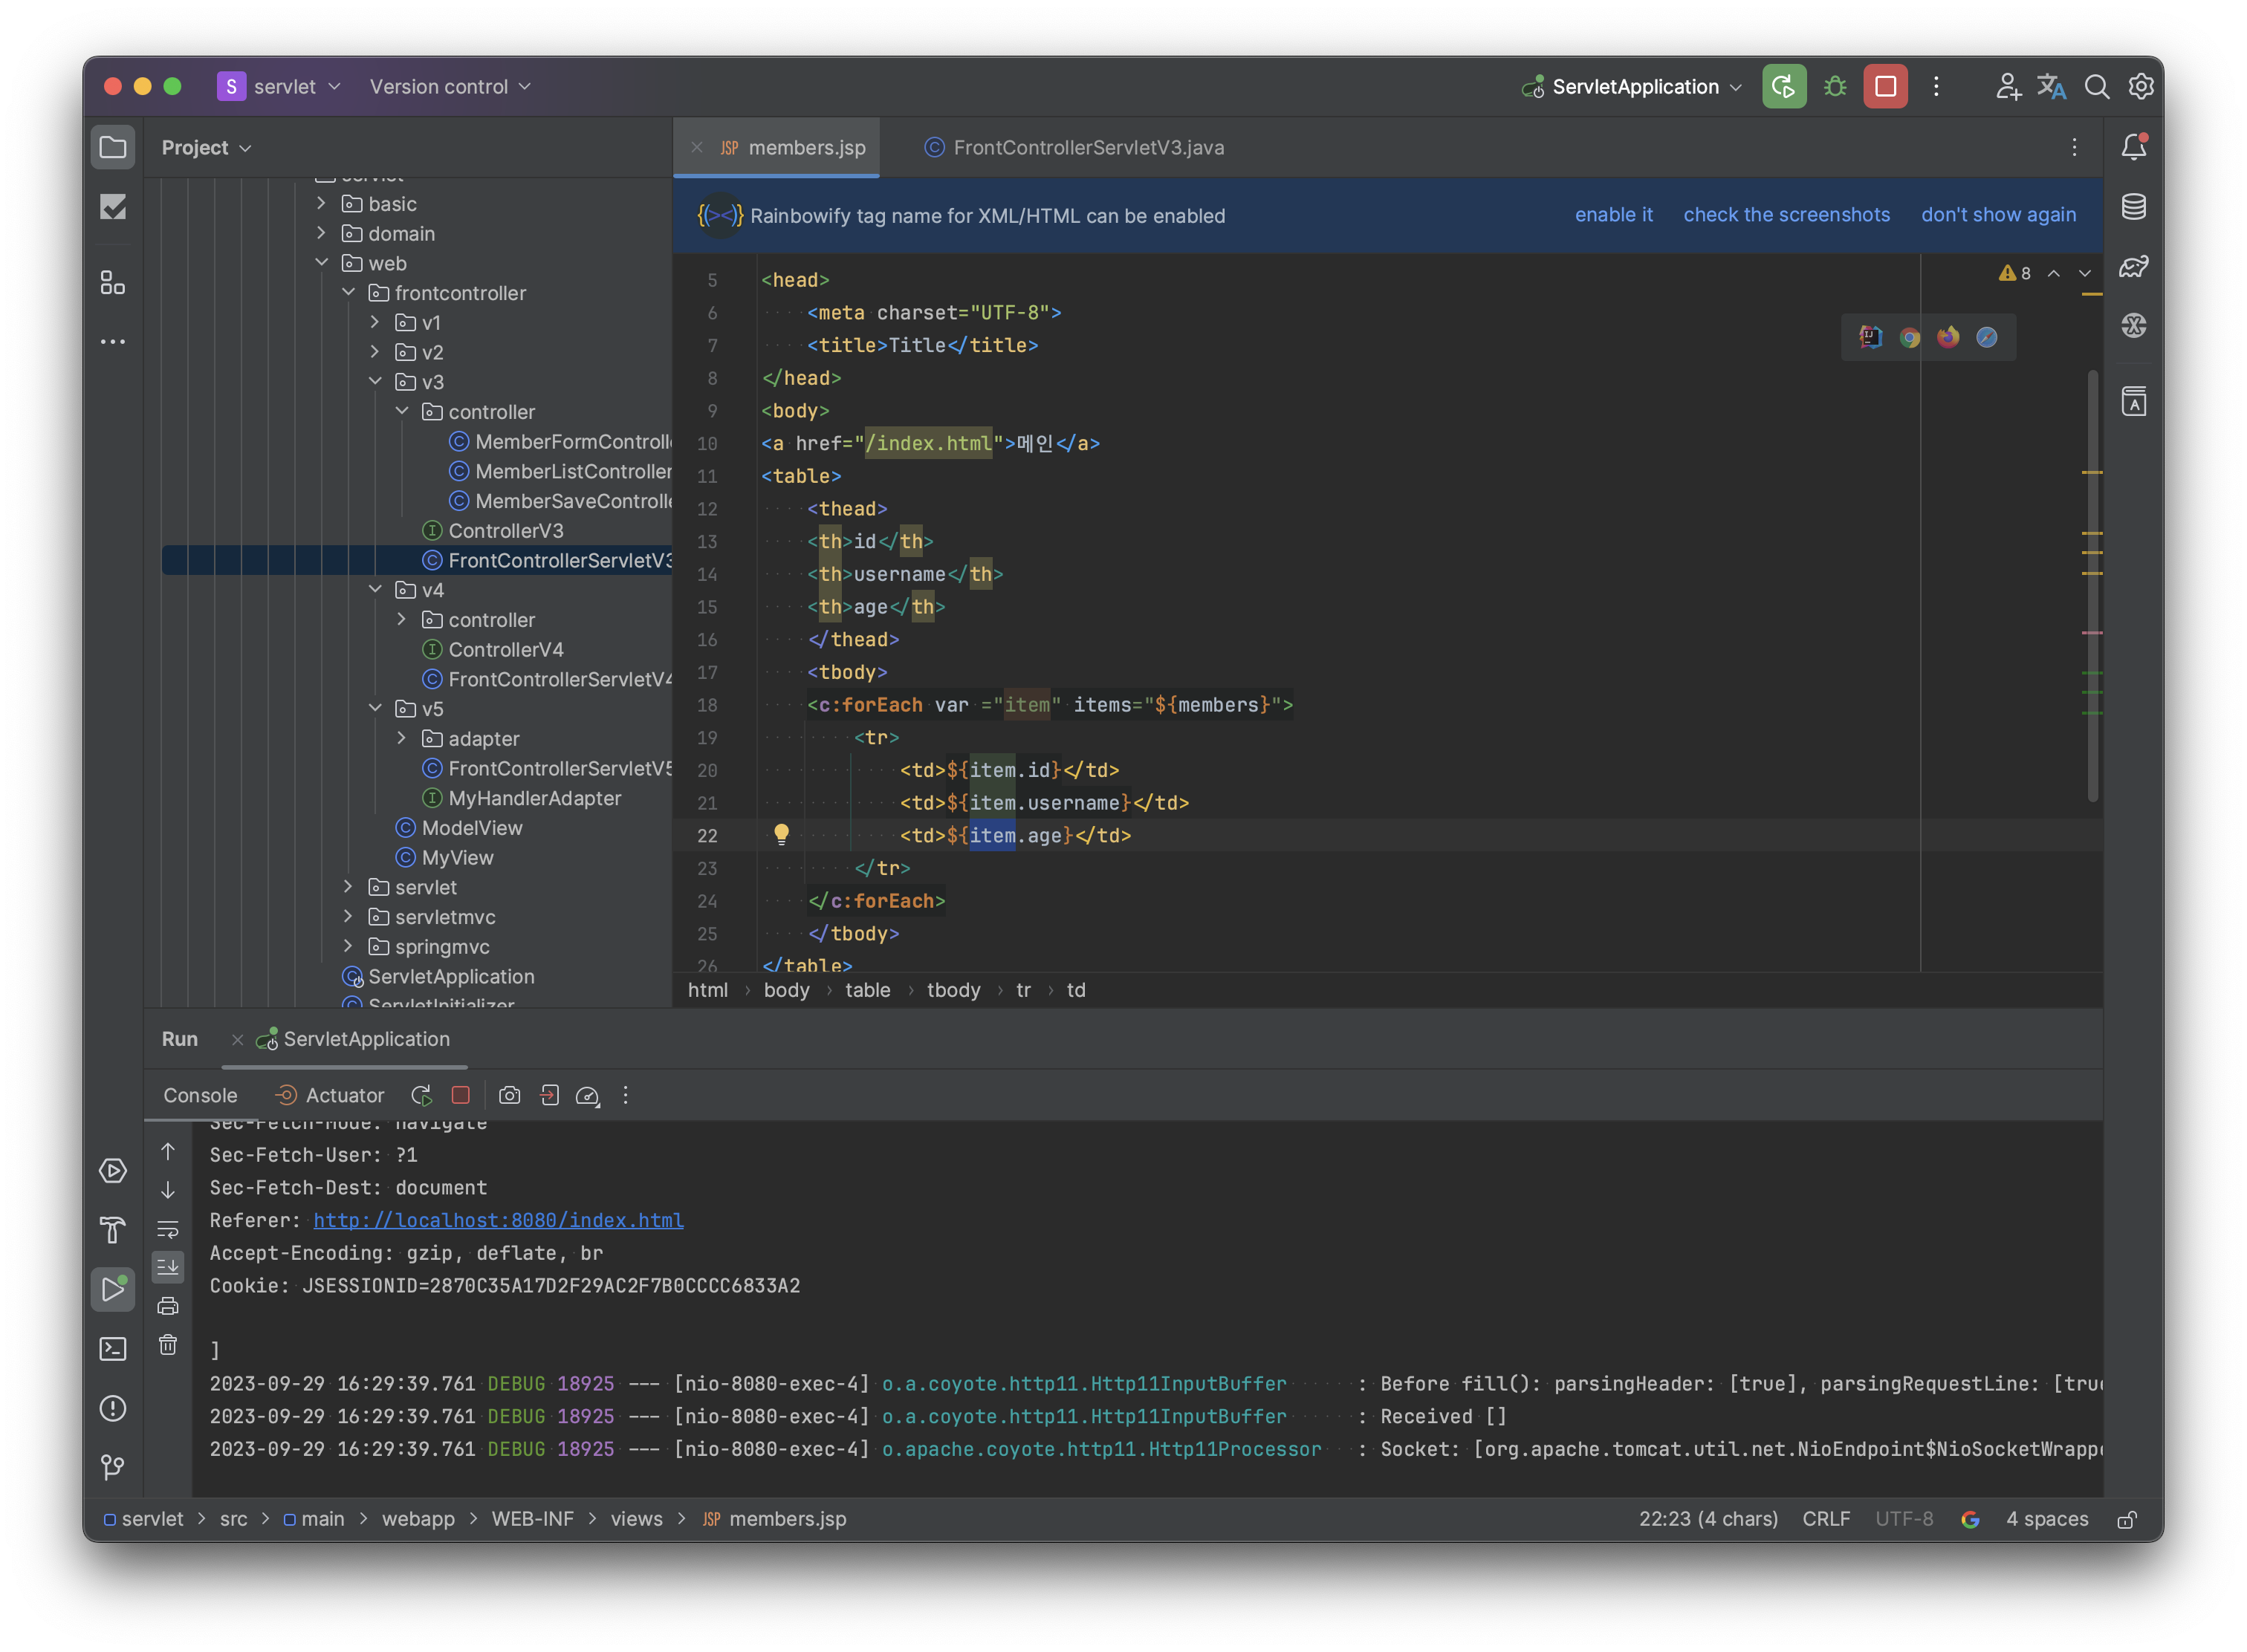The image size is (2247, 1652).
Task: Click the editor vertical scrollbar
Action: pyautogui.click(x=2092, y=585)
